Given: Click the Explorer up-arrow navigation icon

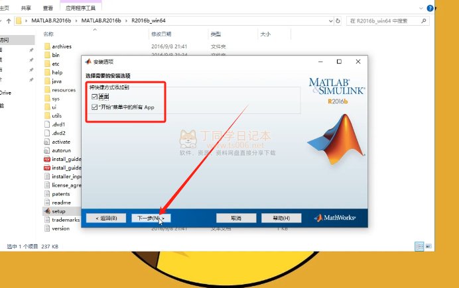Looking at the screenshot, I should pyautogui.click(x=9, y=21).
